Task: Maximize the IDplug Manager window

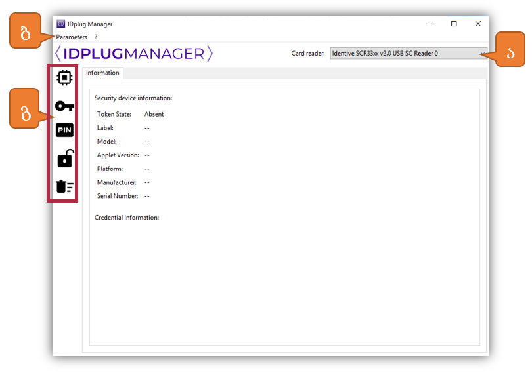Action: tap(454, 24)
